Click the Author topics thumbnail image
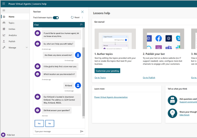Image resolution: width=197 pixels, height=138 pixels. [115, 39]
